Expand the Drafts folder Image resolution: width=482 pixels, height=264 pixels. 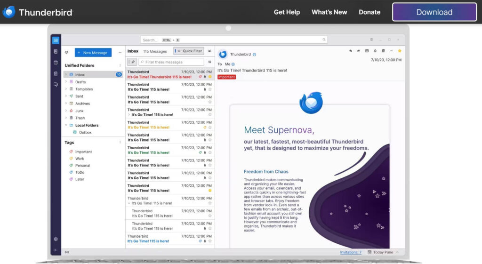point(66,82)
